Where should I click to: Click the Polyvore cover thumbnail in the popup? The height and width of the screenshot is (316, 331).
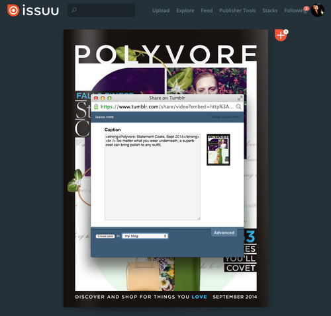pyautogui.click(x=218, y=150)
